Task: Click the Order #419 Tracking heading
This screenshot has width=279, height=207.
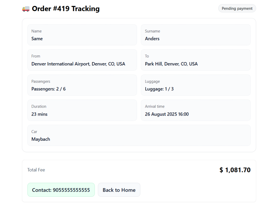Action: point(66,9)
